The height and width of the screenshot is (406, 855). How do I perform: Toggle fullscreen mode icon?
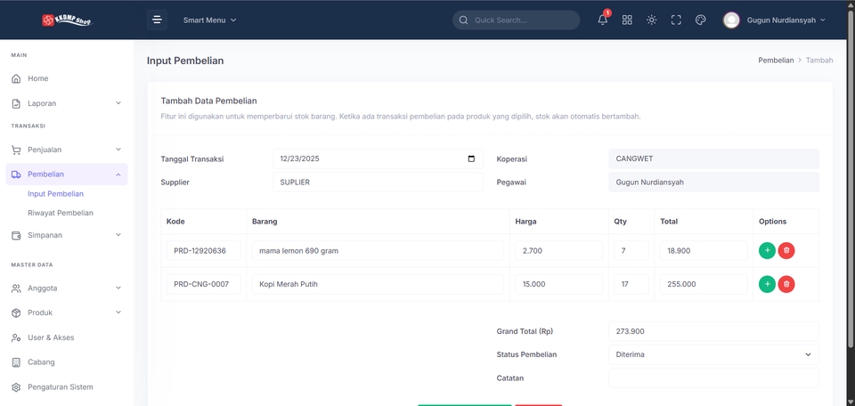[676, 20]
